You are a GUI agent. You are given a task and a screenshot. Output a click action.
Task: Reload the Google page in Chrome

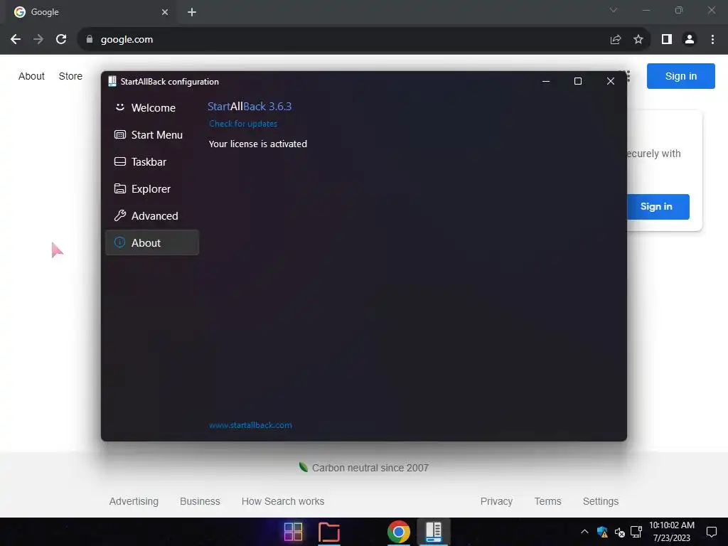[x=61, y=40]
